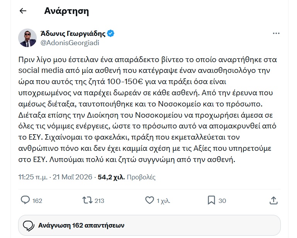Click the 11:25 π.μ. timestamp
The width and height of the screenshot is (297, 238).
click(33, 177)
